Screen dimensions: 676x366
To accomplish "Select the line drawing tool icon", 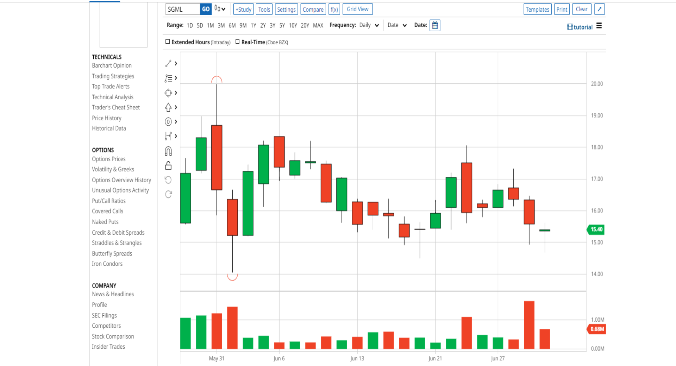I will (x=168, y=63).
